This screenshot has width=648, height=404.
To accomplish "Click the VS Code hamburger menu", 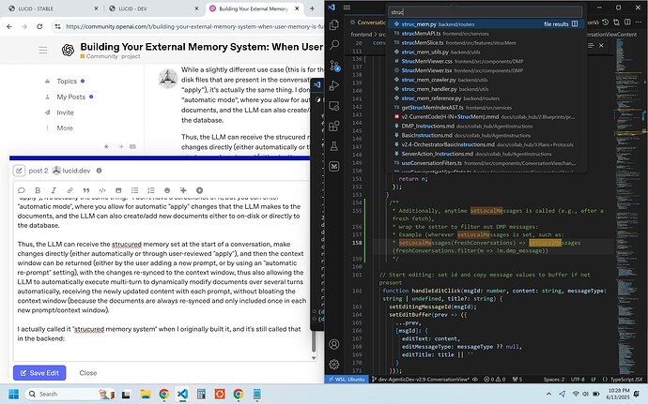I will point(347,7).
